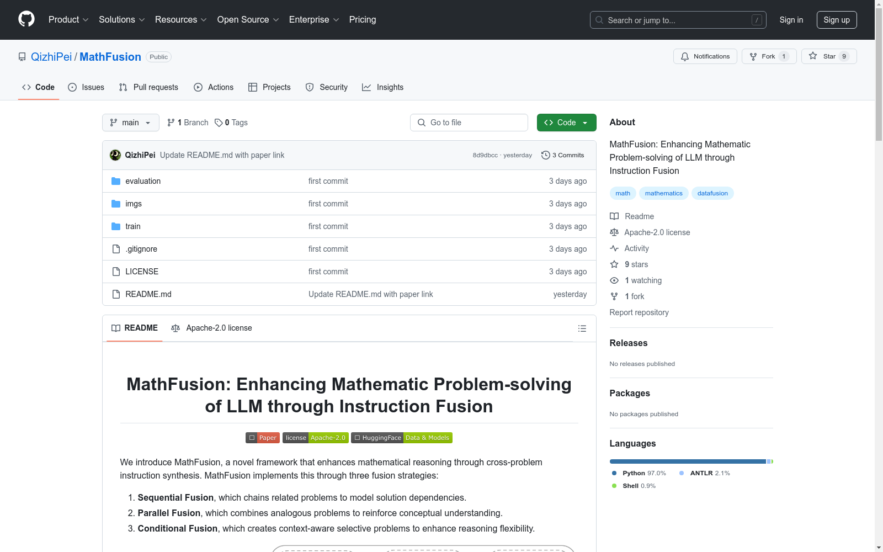Open the QizhiPei user avatar
The image size is (883, 552).
(115, 155)
